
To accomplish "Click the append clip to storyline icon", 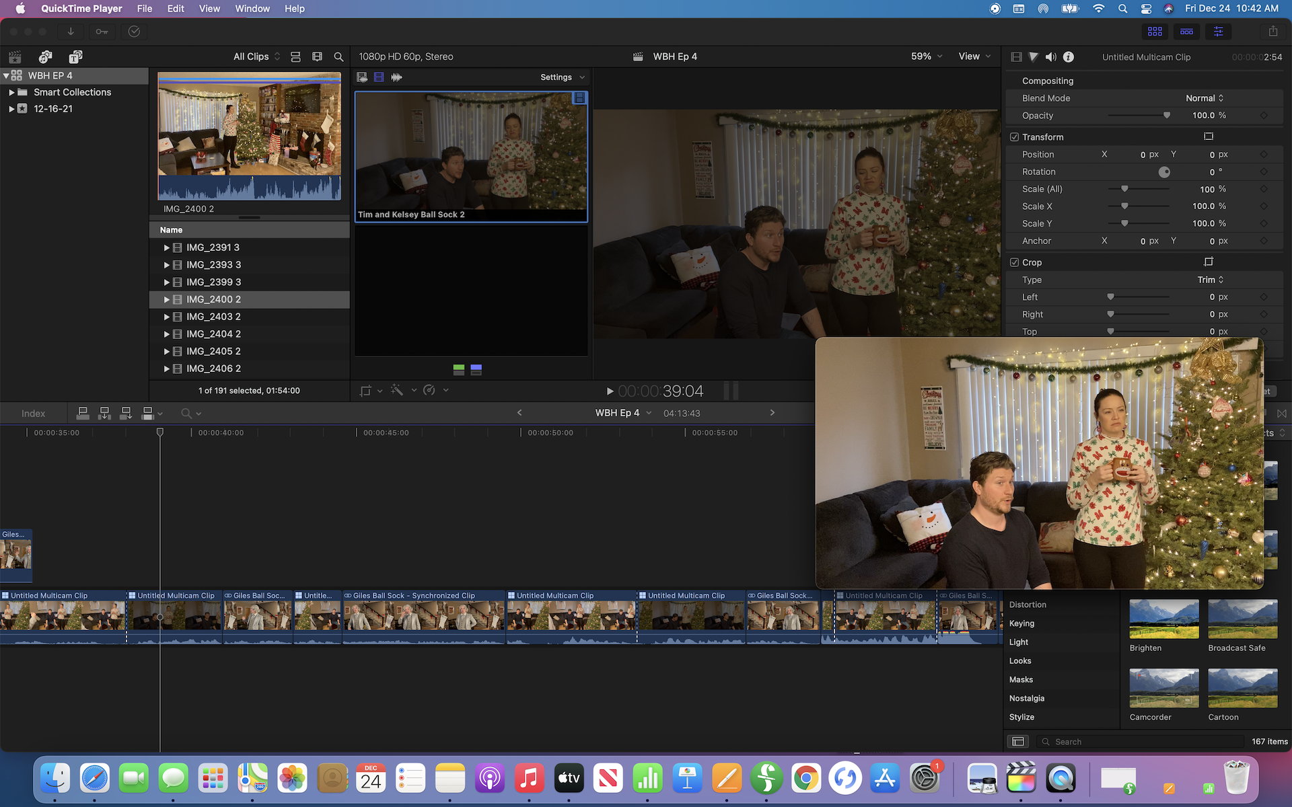I will 126,413.
